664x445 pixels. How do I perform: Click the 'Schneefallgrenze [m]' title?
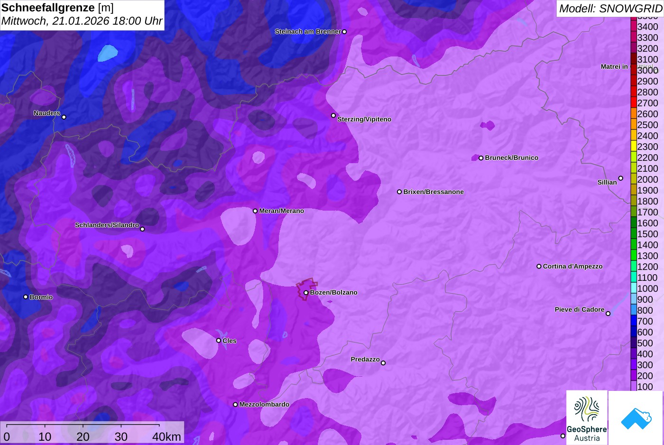58,8
